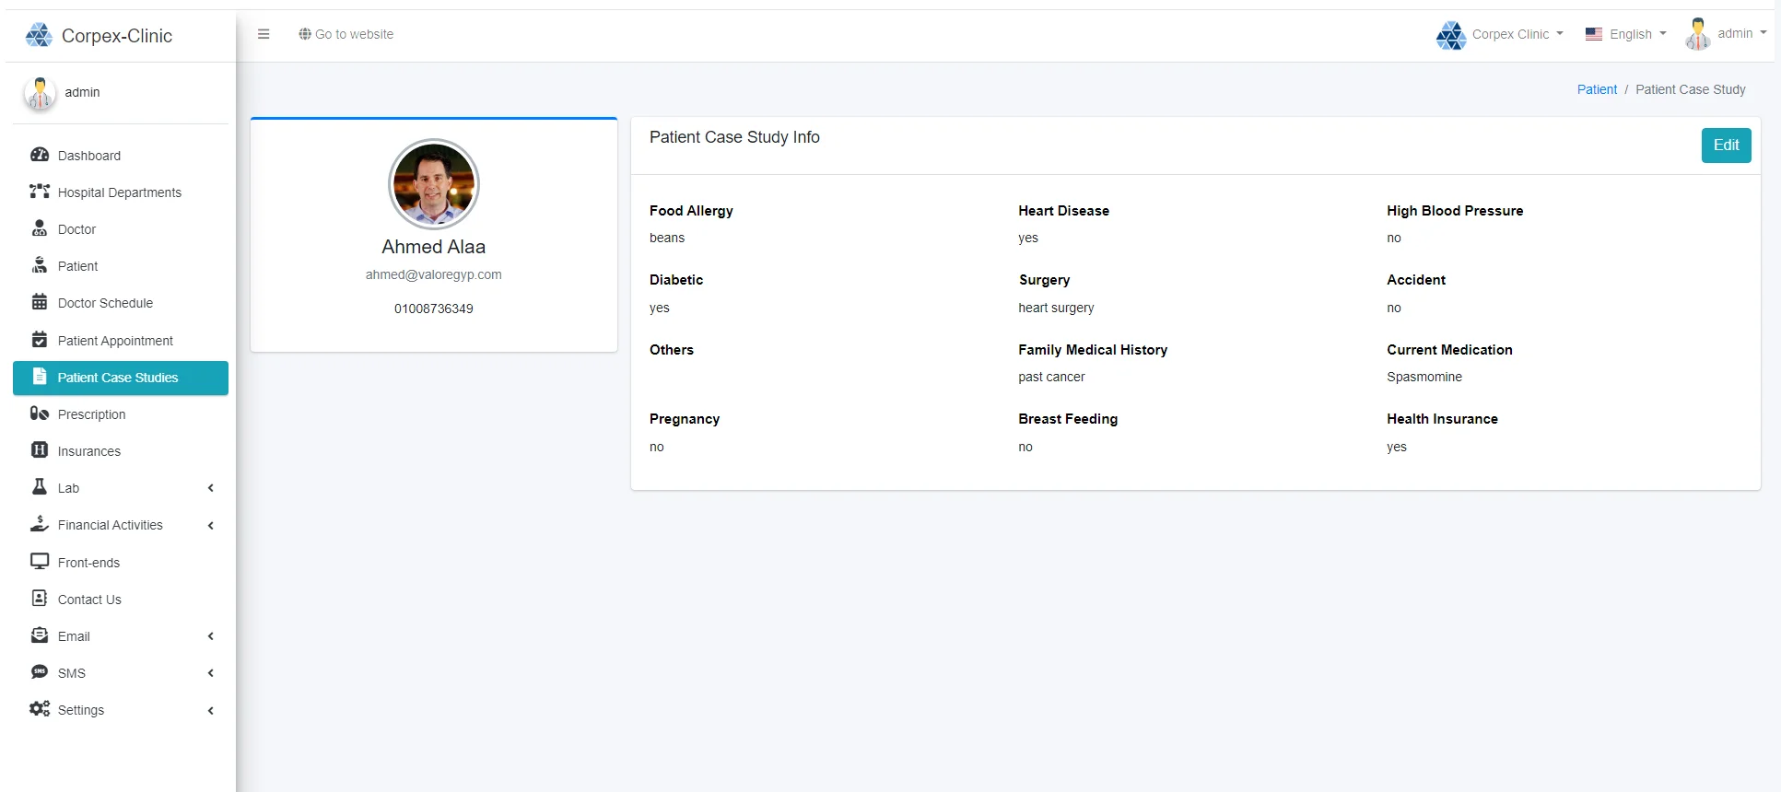Click the Contact Us icon
1781x792 pixels.
click(x=40, y=599)
